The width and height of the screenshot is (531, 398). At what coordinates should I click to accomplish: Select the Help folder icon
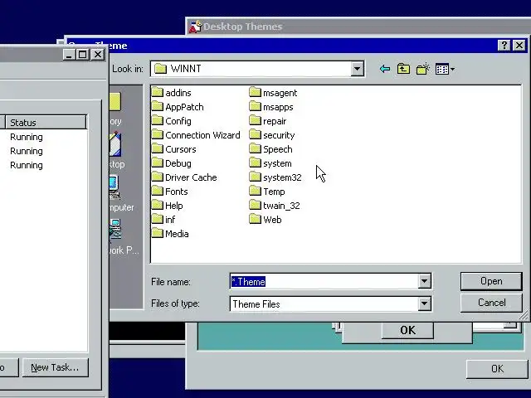[x=157, y=205]
